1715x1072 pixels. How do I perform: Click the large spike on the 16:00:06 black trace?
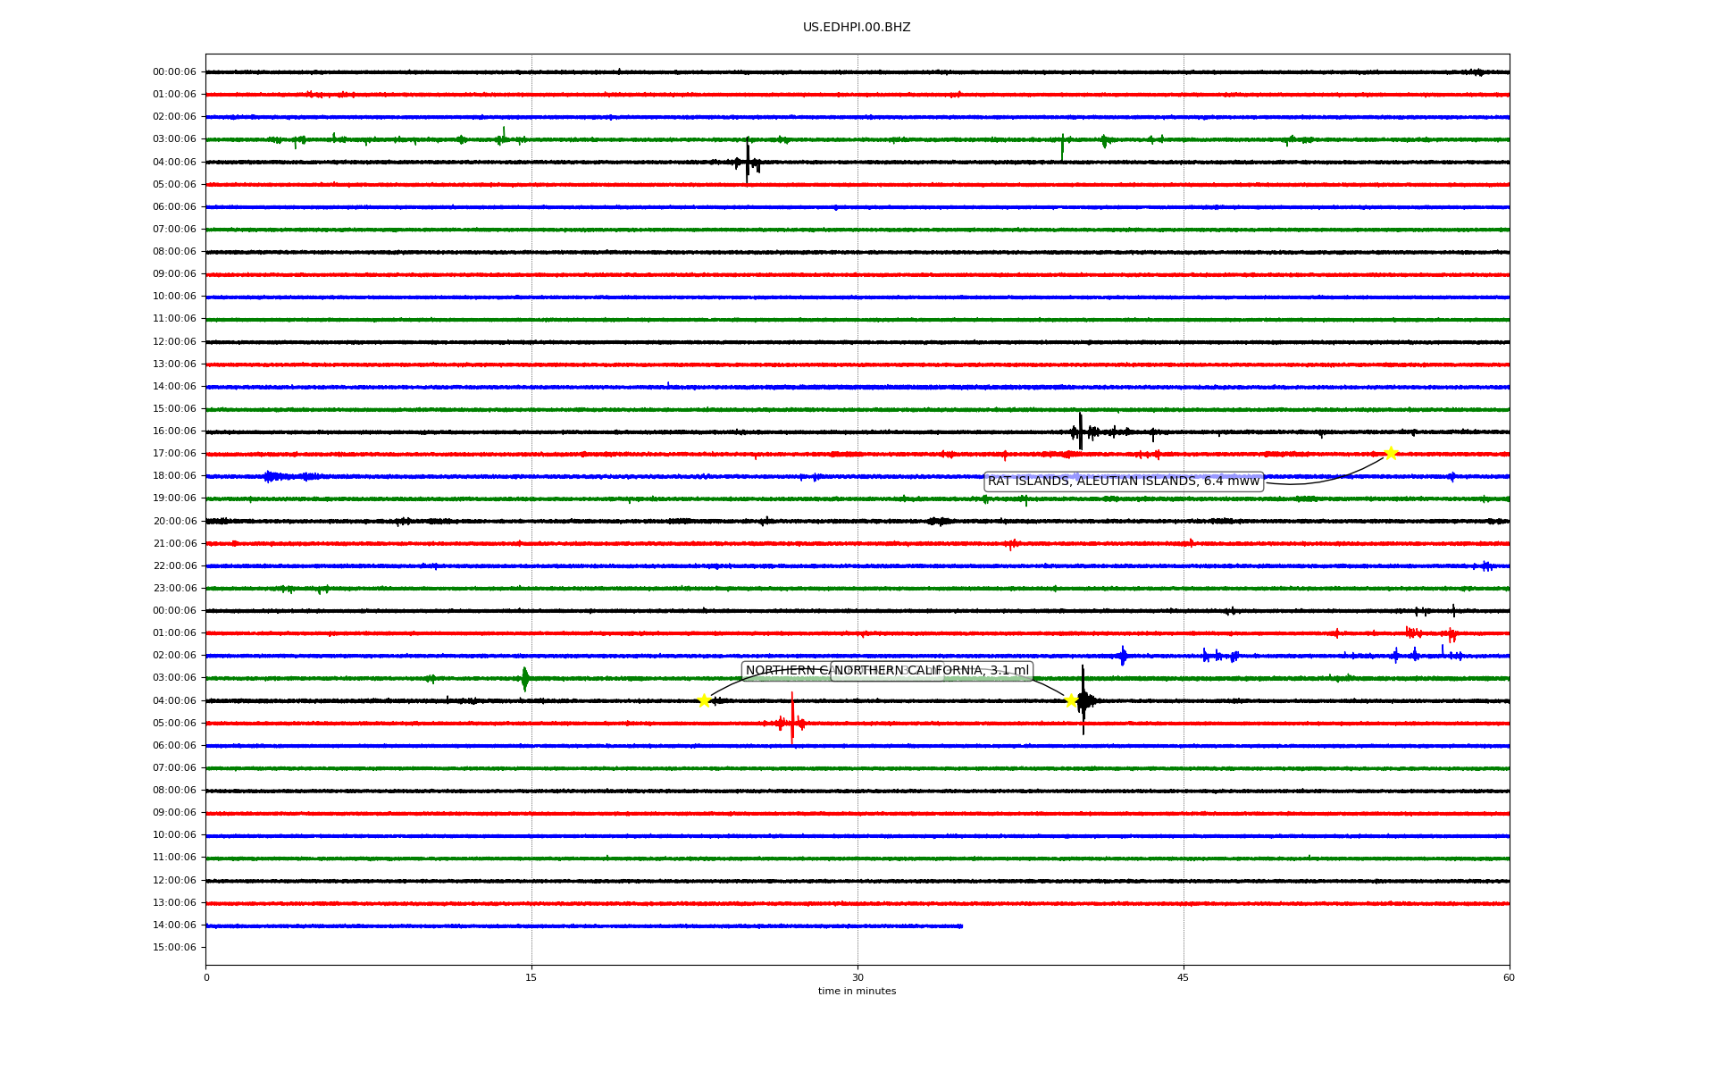click(x=1080, y=431)
